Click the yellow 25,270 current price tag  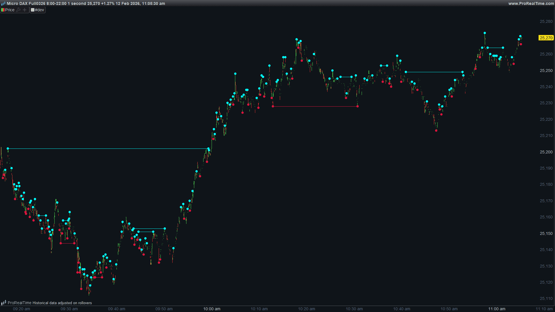(x=546, y=38)
